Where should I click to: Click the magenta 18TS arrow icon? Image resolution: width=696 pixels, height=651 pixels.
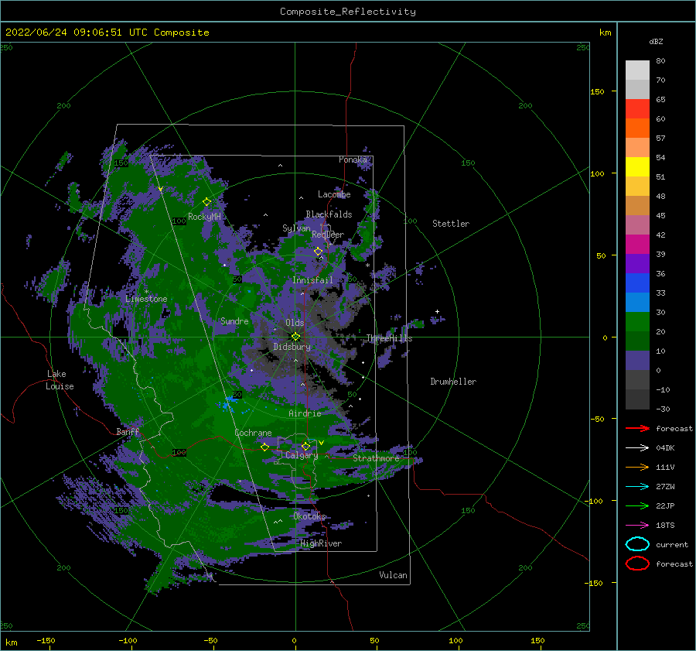637,525
